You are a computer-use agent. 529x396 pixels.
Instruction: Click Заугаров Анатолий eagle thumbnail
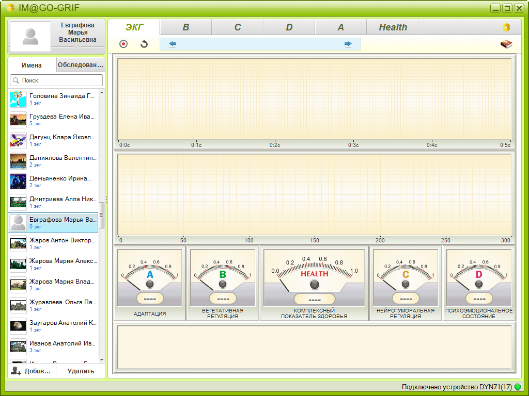[18, 326]
